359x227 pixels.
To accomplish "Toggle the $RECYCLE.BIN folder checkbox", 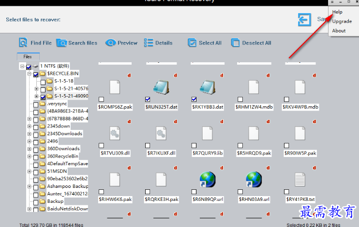I will [36, 74].
